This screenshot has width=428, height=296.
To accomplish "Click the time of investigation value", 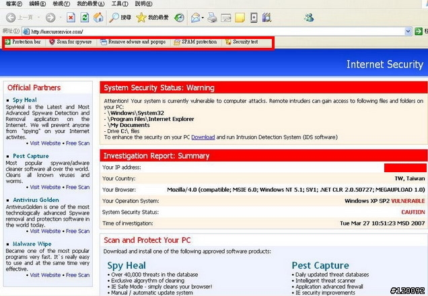I will click(x=382, y=223).
